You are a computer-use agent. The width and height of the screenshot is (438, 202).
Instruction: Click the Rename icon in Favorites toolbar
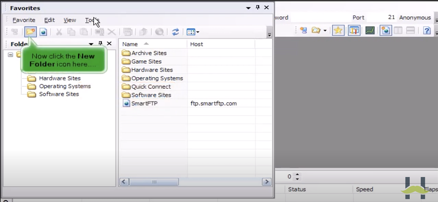(99, 32)
